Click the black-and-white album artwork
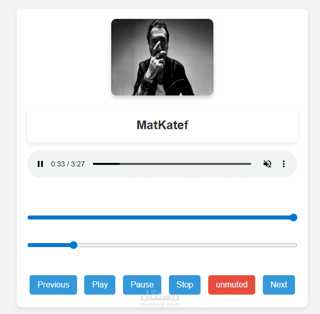This screenshot has width=320, height=314. pos(162,57)
